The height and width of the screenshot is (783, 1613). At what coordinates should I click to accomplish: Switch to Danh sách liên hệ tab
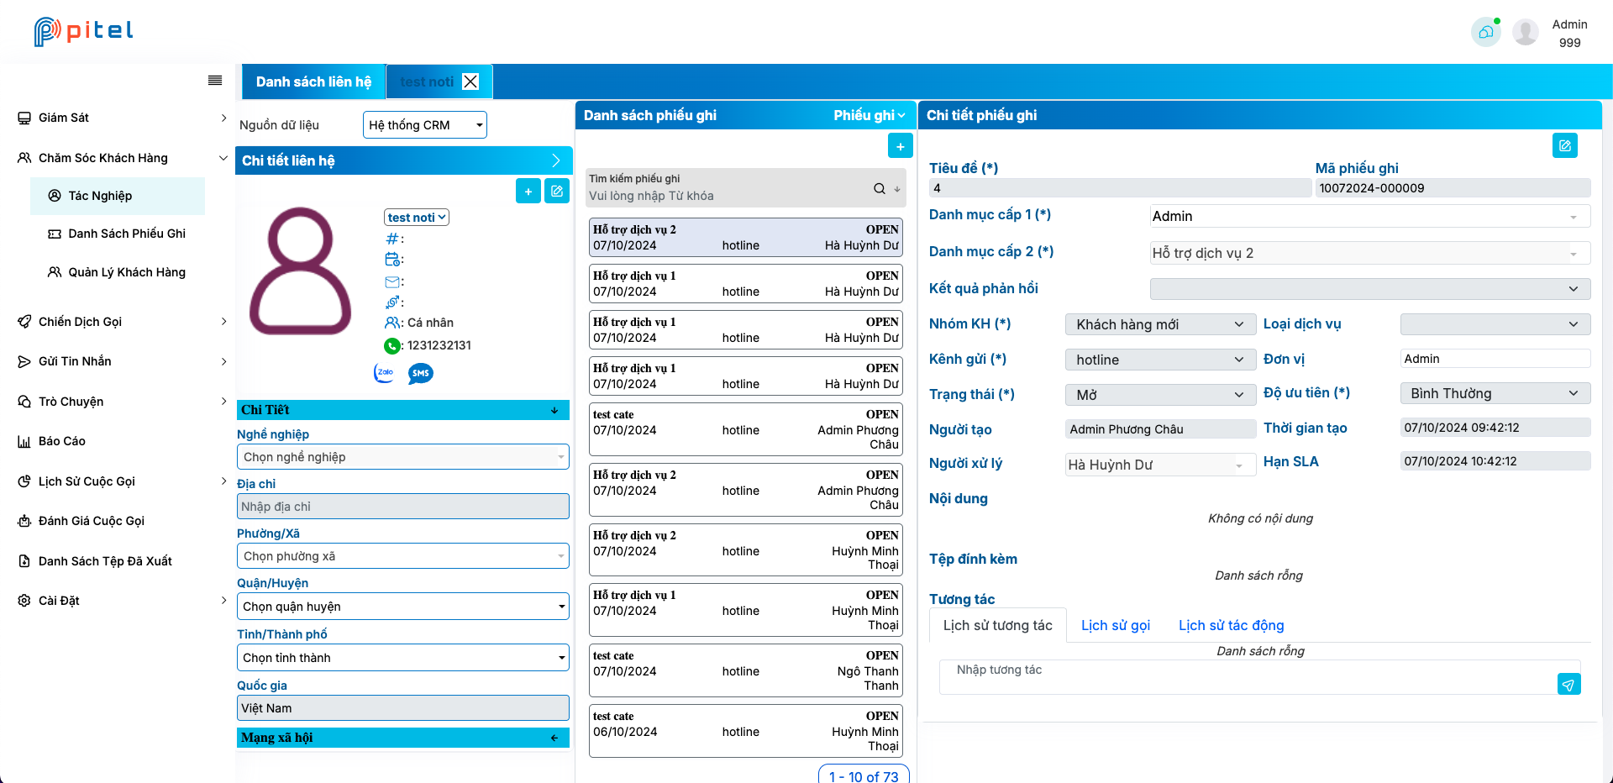click(x=313, y=81)
